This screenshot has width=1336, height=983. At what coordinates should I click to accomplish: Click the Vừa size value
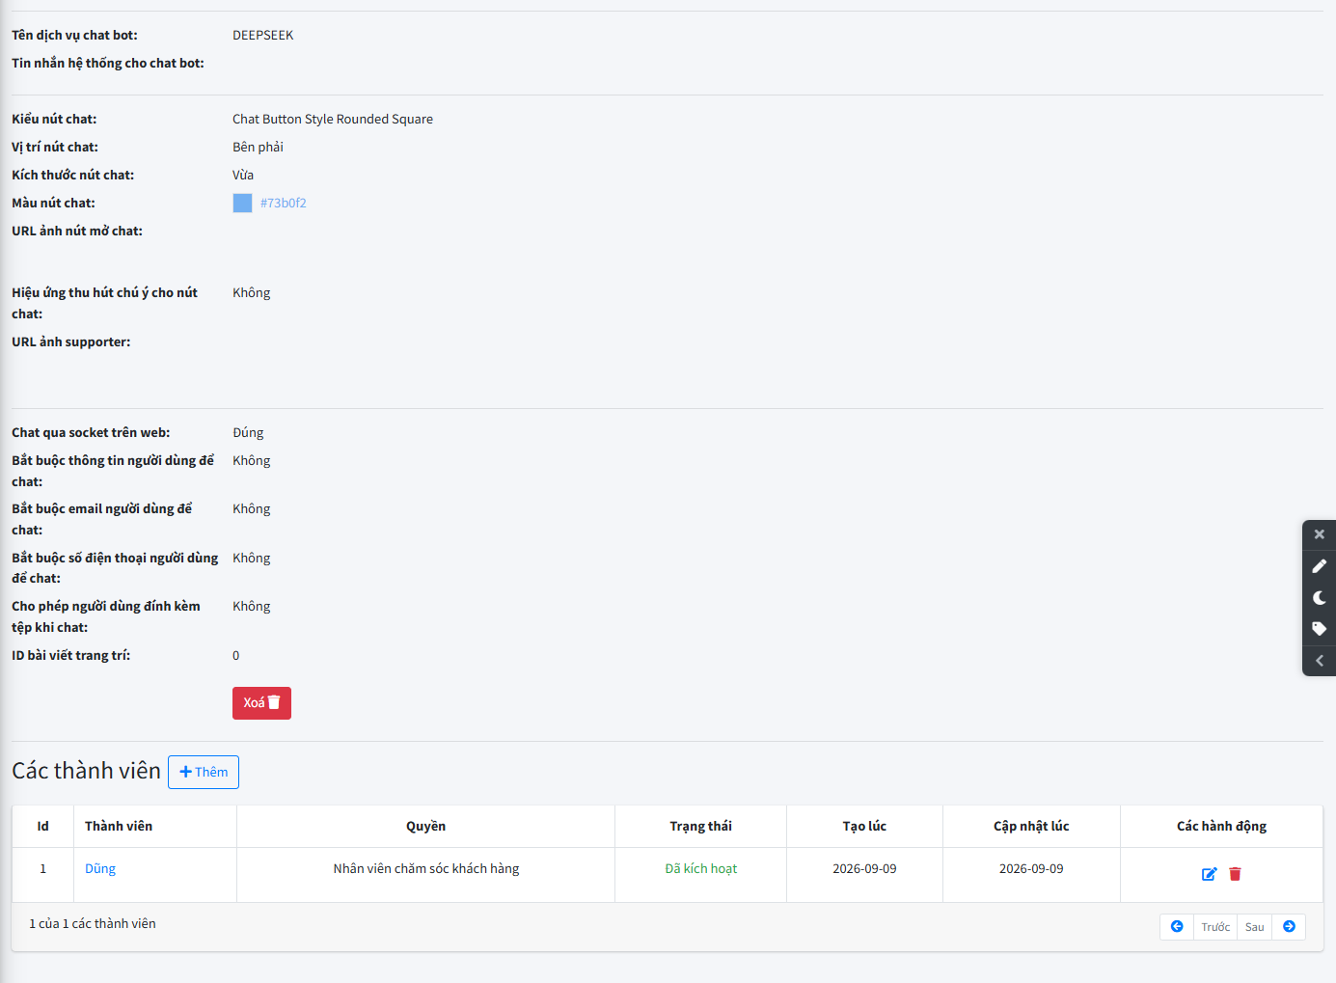[243, 176]
